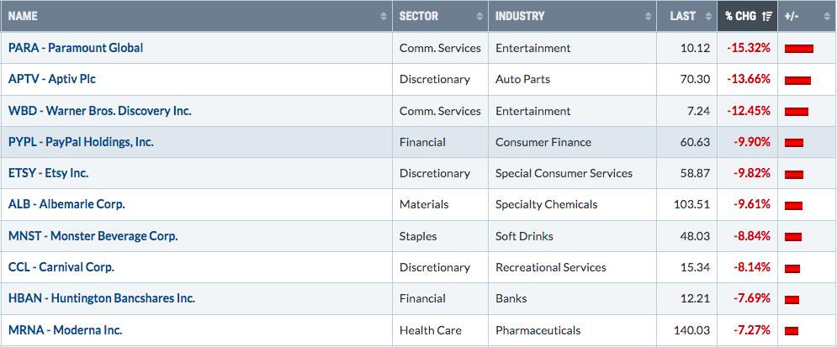Open MRNA - Moderna Inc. link
The image size is (837, 347).
click(65, 330)
